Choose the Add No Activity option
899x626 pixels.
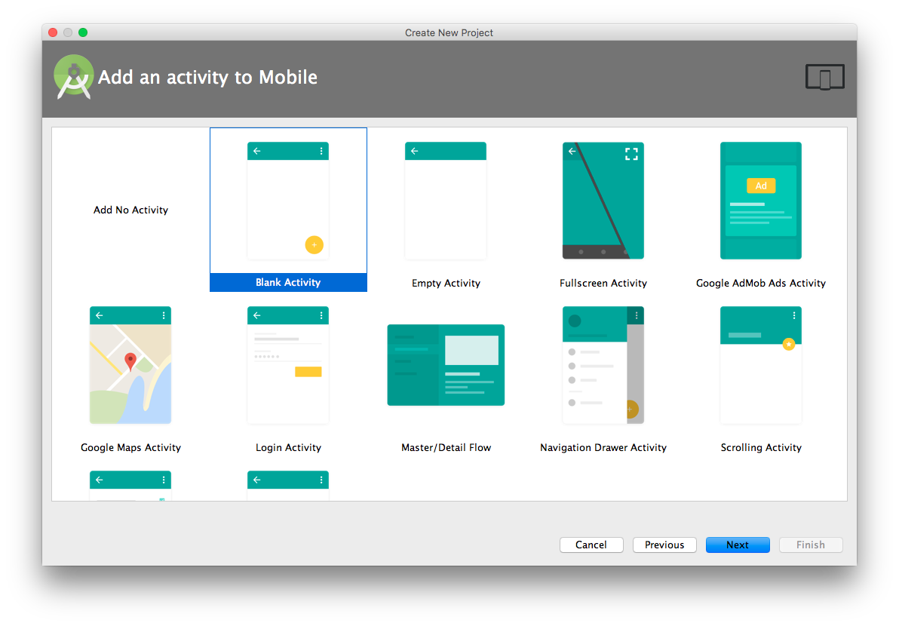pos(130,210)
